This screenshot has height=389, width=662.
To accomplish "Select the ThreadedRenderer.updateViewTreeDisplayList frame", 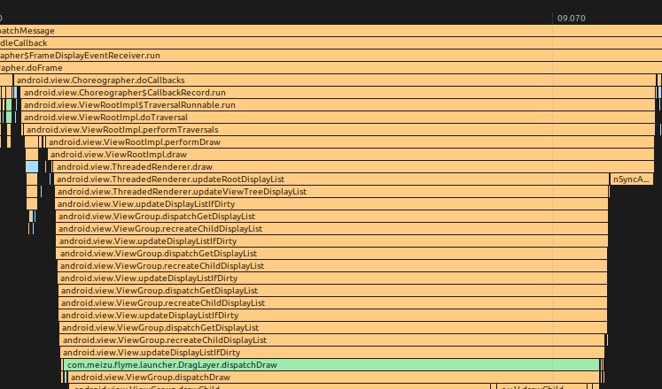I will [331, 191].
